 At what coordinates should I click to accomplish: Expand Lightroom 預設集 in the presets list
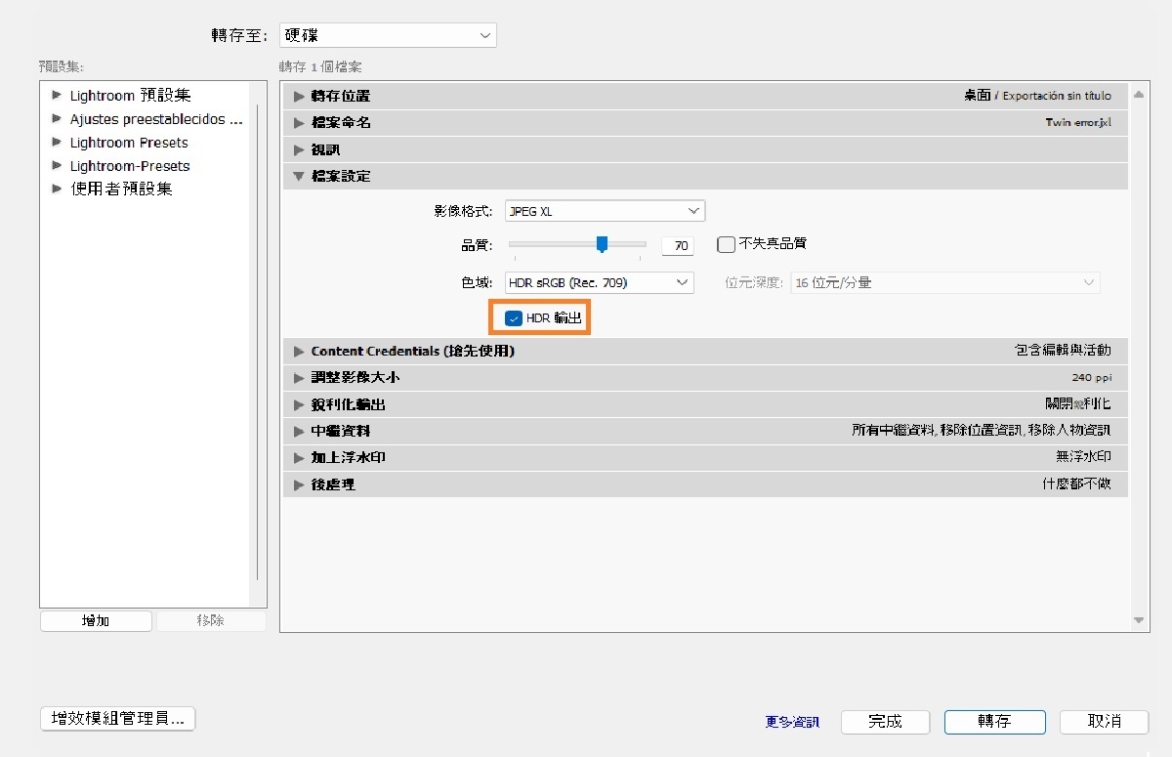coord(57,95)
